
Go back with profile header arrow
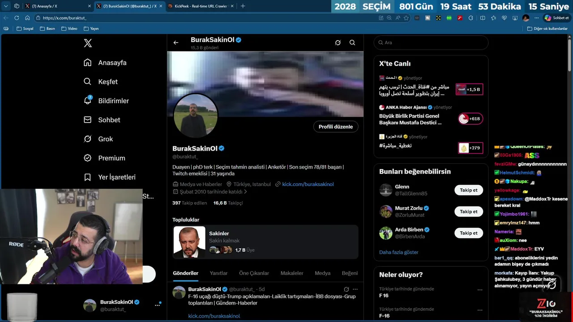tap(176, 42)
